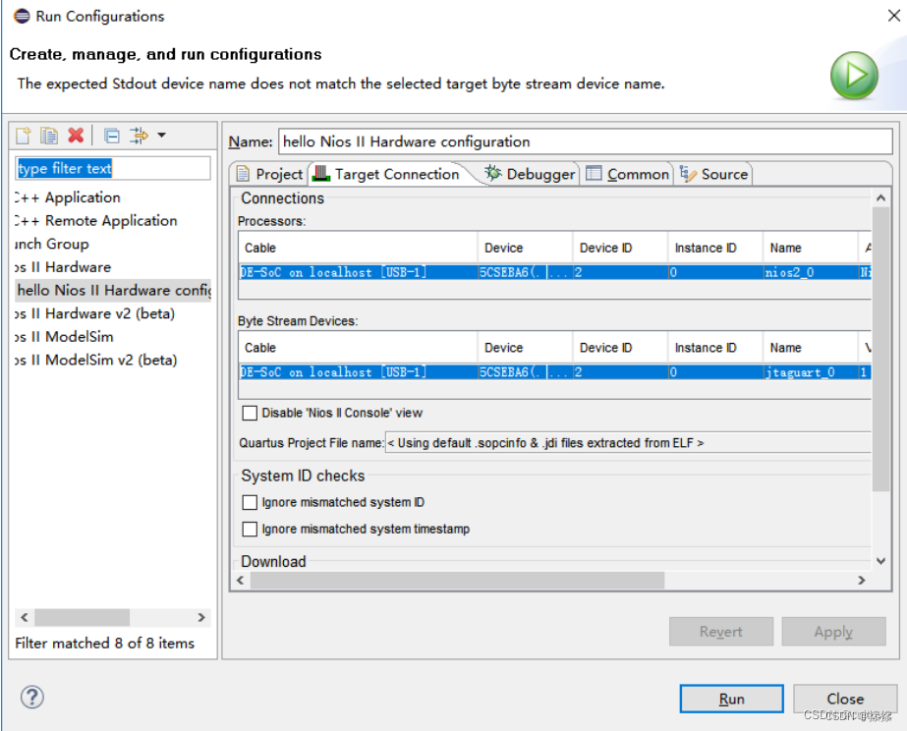The height and width of the screenshot is (731, 907).
Task: Click the panel scroll down arrow
Action: 881,561
